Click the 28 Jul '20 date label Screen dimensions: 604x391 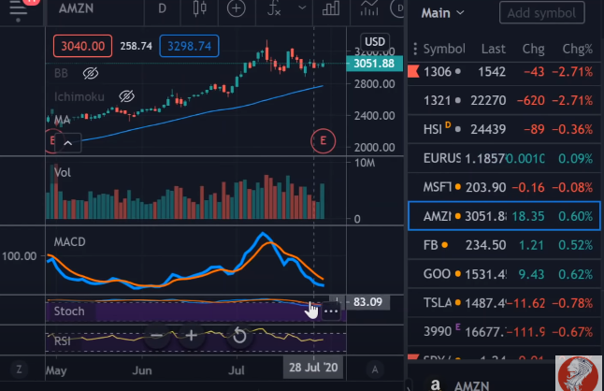[x=313, y=368]
